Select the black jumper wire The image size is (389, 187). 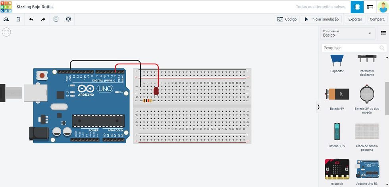point(106,60)
